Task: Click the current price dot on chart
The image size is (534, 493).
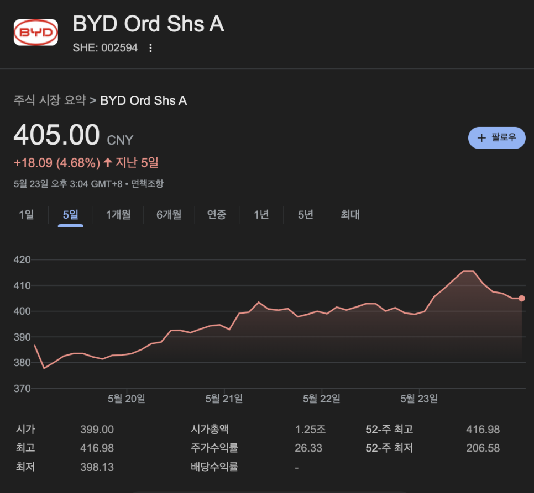Action: pyautogui.click(x=521, y=299)
